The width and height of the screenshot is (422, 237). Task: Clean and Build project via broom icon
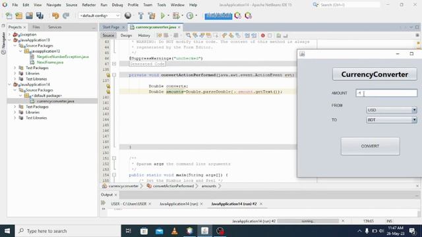(152, 16)
